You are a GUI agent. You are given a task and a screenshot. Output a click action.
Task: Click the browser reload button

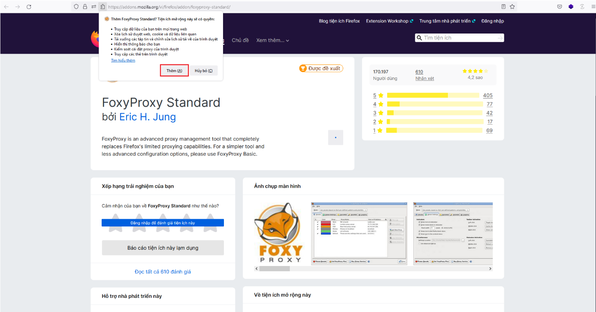(29, 7)
